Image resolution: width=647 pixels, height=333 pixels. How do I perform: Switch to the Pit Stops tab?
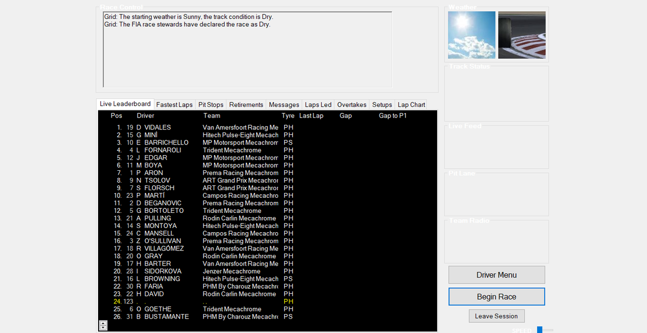(x=211, y=105)
